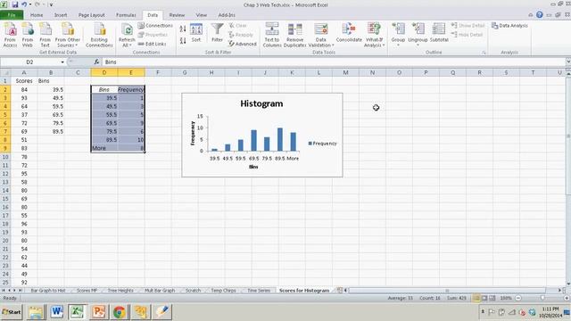The width and height of the screenshot is (571, 321).
Task: Click formula bar showing Bins
Action: (x=333, y=62)
